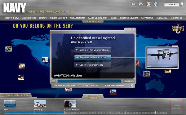Subscribe via the orange RSS feed icon
Image resolution: width=186 pixels, height=115 pixels.
148,4
